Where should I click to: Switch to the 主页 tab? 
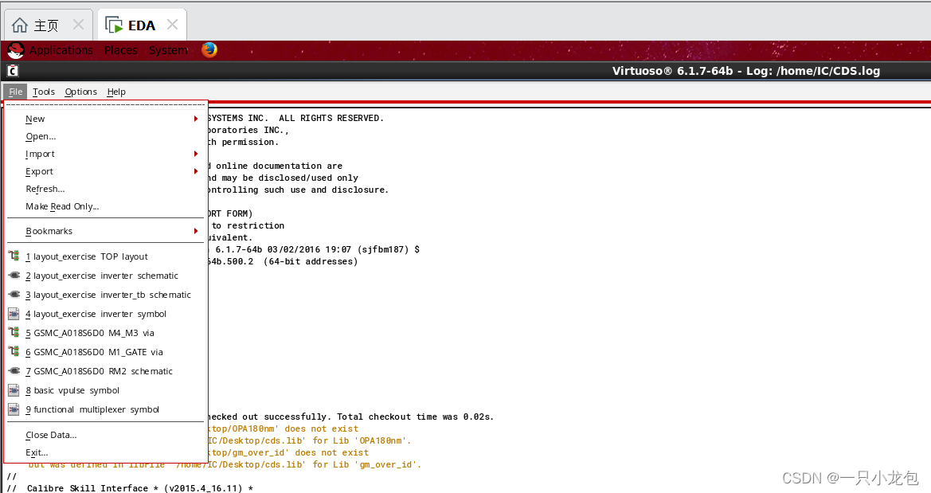[x=49, y=25]
